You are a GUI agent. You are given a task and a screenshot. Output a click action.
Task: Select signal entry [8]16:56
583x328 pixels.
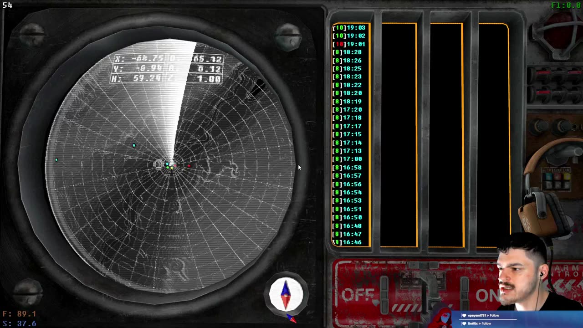click(348, 184)
